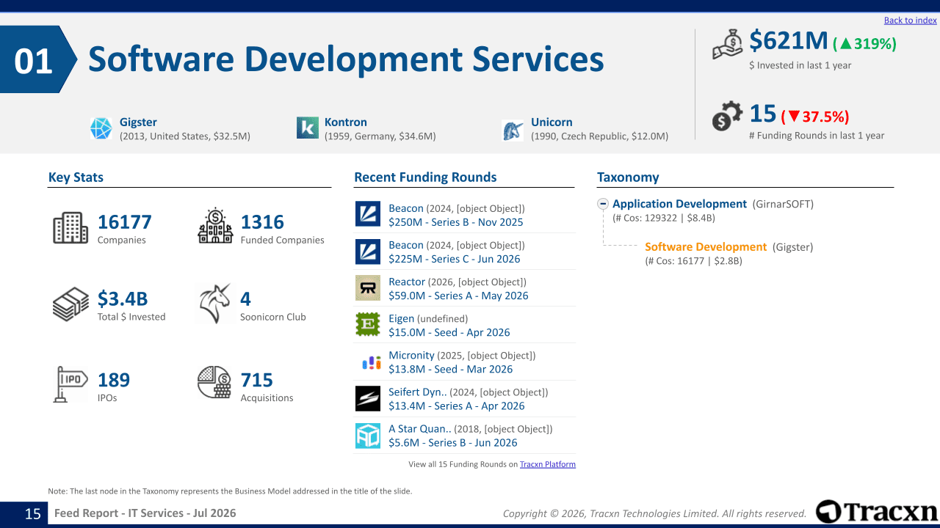Open the Eigen company link
The height and width of the screenshot is (528, 940).
point(401,318)
